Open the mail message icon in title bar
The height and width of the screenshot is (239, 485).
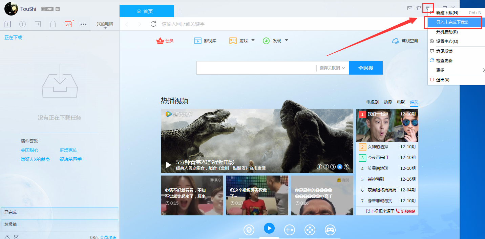tap(410, 8)
